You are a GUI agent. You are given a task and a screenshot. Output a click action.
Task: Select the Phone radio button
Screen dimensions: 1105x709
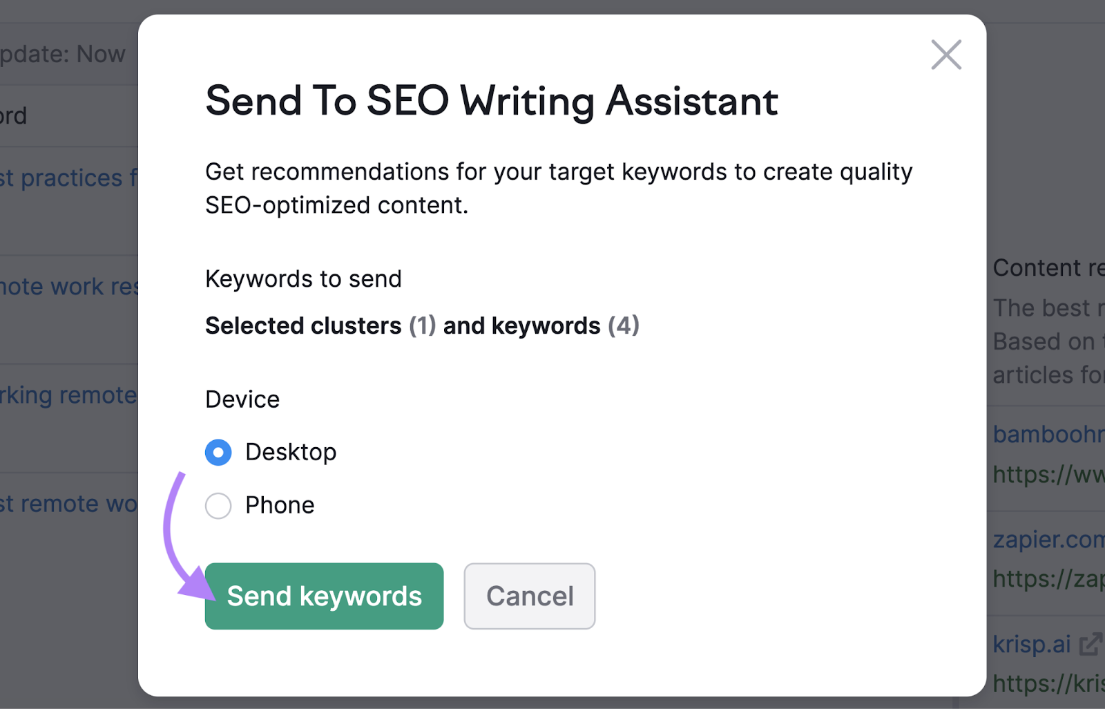click(x=218, y=506)
